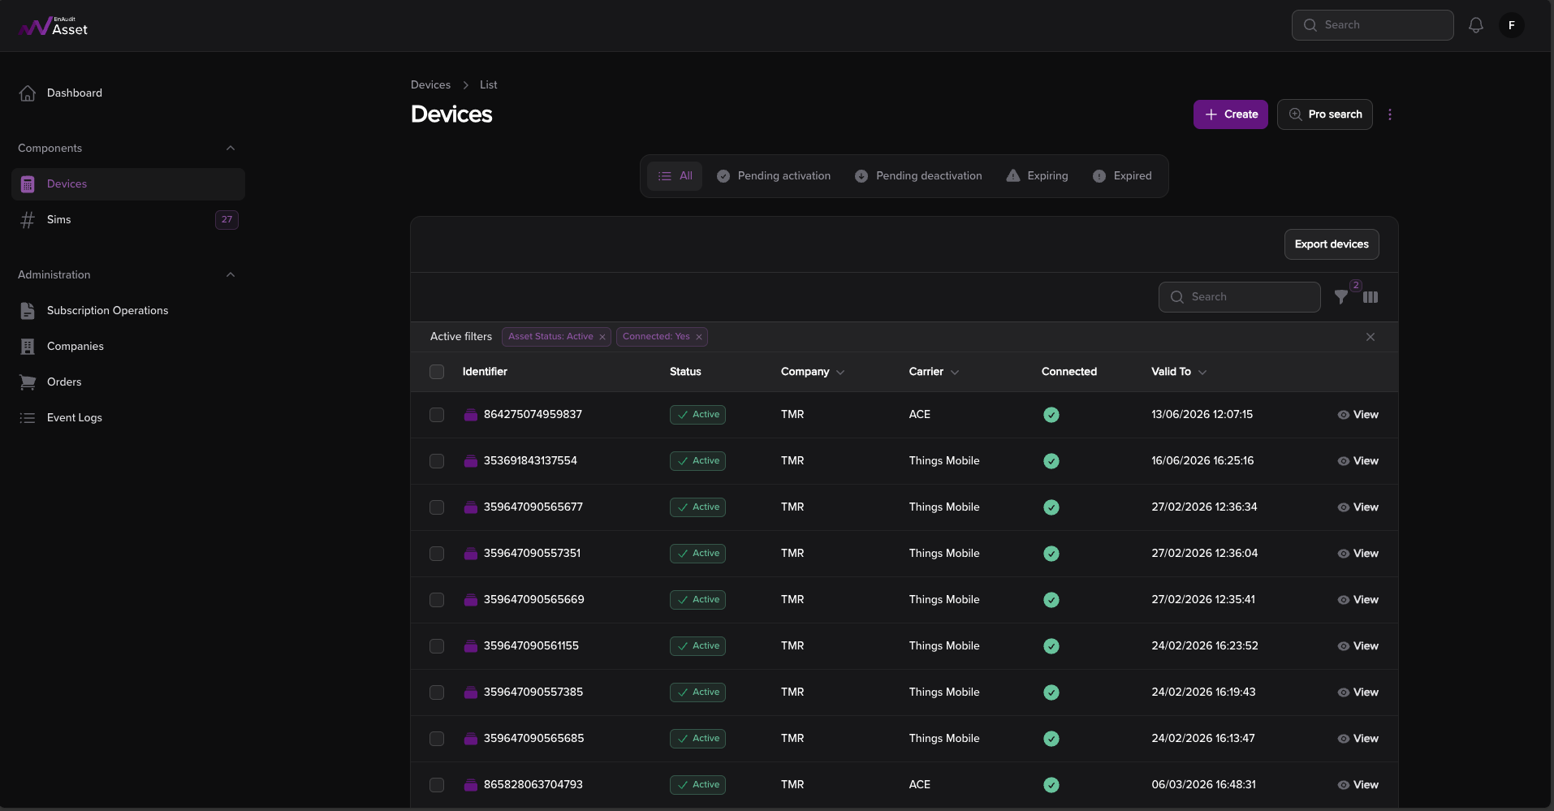
Task: Click the Subscription Operations document icon
Action: pyautogui.click(x=28, y=311)
